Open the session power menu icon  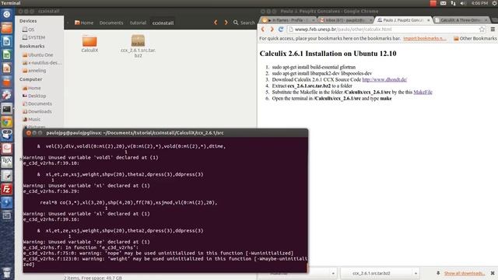coord(495,3)
